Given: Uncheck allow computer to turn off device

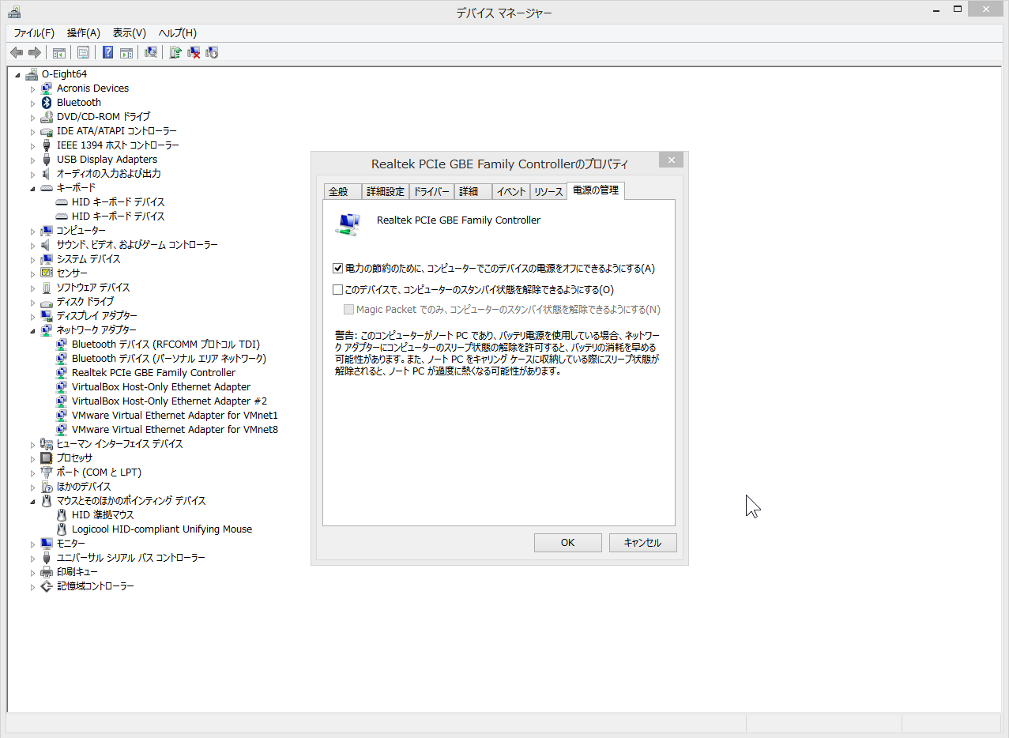Looking at the screenshot, I should (x=338, y=269).
